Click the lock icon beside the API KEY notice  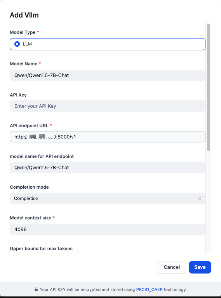(36, 289)
